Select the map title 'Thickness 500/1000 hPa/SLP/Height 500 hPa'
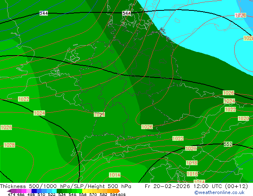The image size is (253, 196). (65, 186)
